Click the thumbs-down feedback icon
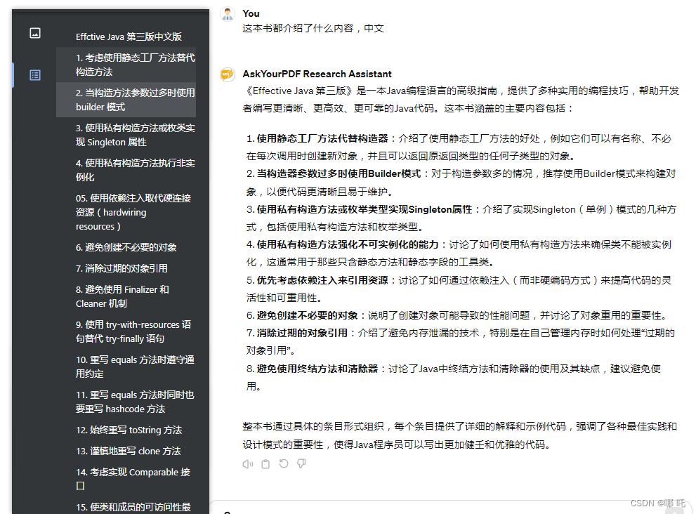Viewport: 696px width, 514px height. [301, 464]
